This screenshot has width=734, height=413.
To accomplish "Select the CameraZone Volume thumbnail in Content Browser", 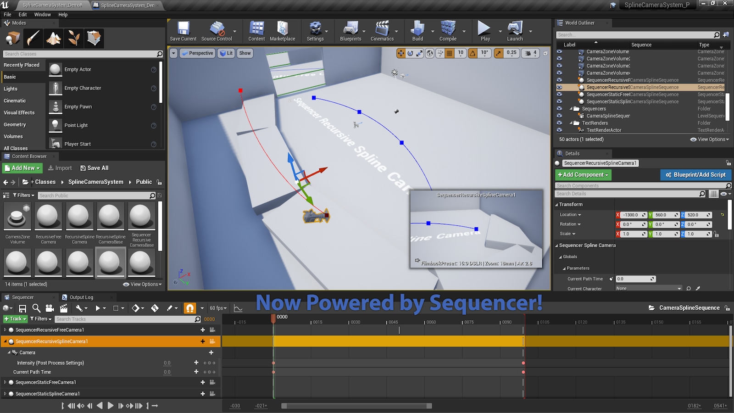I will tap(17, 216).
